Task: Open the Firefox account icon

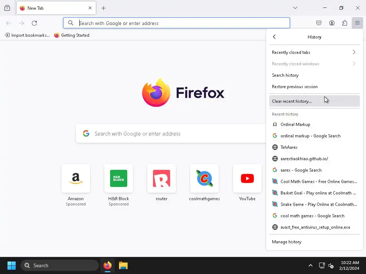Action: [332, 23]
